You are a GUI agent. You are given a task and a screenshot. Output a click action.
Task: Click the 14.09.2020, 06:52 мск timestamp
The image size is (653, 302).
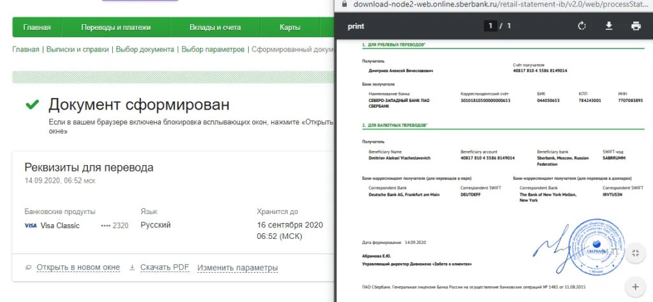pyautogui.click(x=60, y=180)
